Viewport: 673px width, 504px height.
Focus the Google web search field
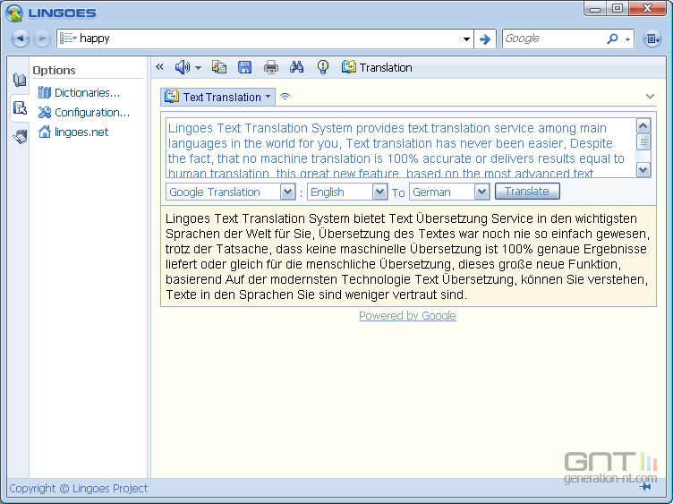coord(553,38)
